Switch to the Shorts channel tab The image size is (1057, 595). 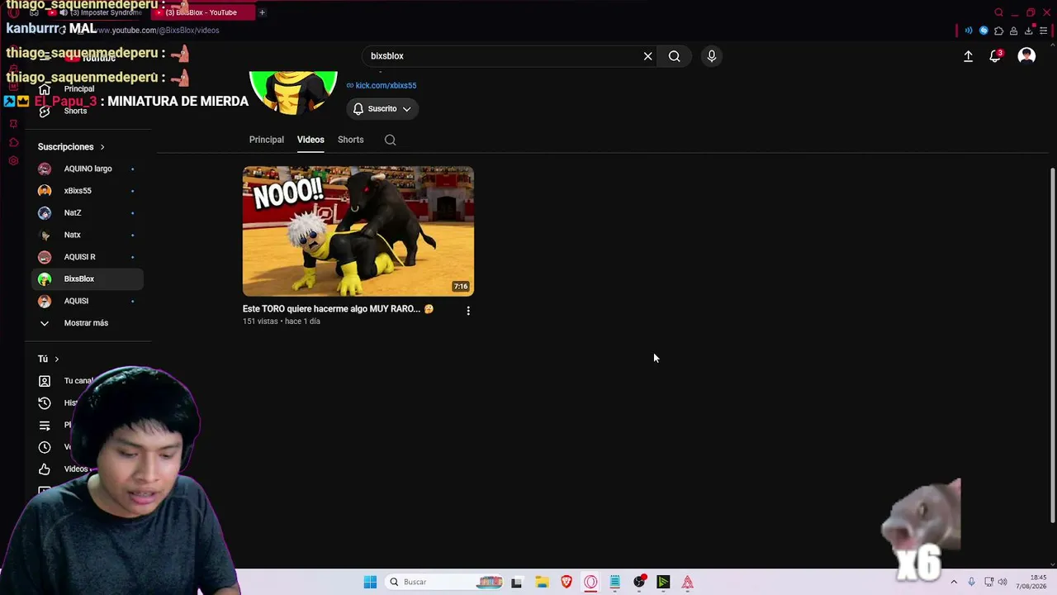351,140
